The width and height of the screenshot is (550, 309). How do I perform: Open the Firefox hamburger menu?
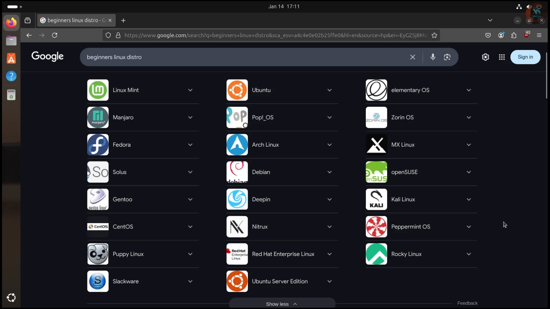tap(539, 35)
